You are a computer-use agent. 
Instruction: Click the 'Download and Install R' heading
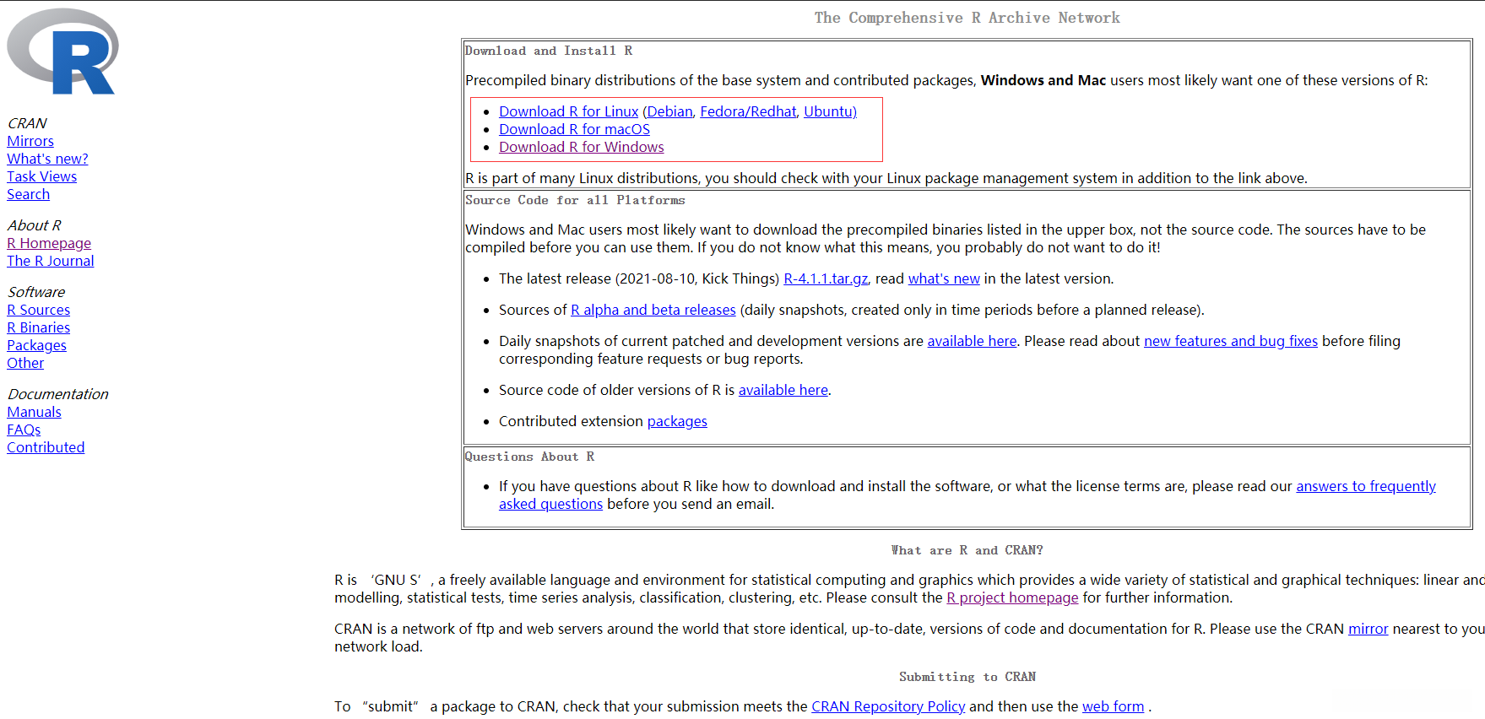tap(549, 51)
